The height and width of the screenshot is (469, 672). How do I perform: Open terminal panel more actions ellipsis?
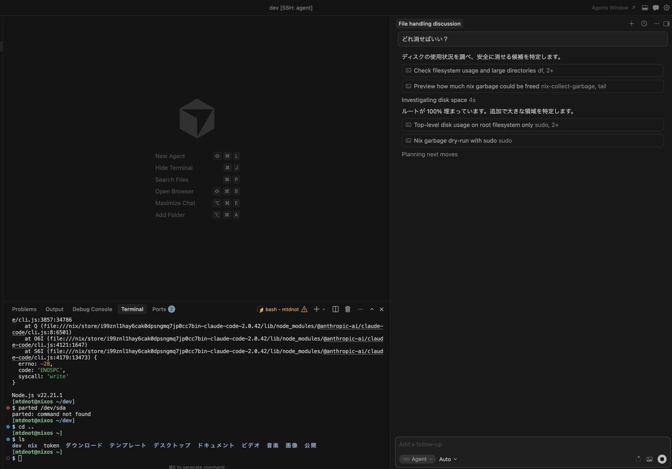click(360, 309)
